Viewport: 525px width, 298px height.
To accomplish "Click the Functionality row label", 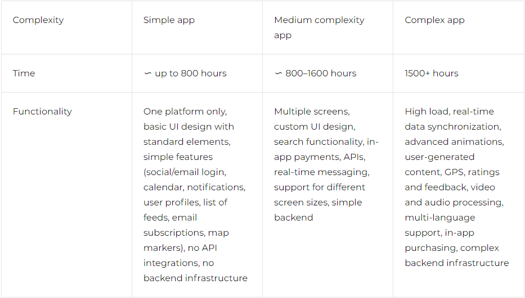I will [42, 111].
